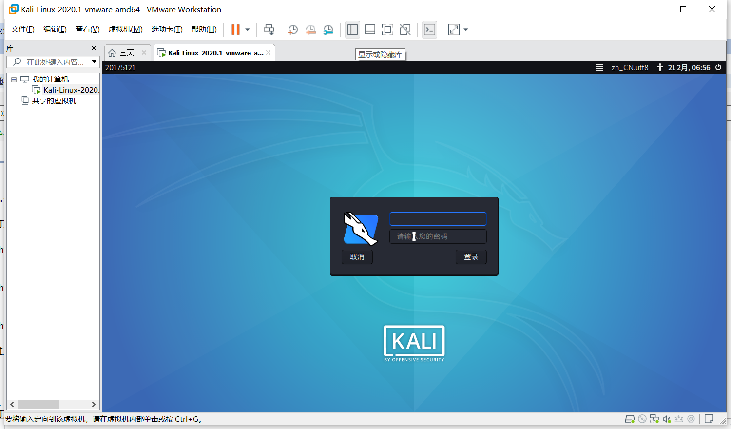Open the zh_CN.utf8 language selector
Viewport: 731px width, 429px height.
tap(630, 67)
